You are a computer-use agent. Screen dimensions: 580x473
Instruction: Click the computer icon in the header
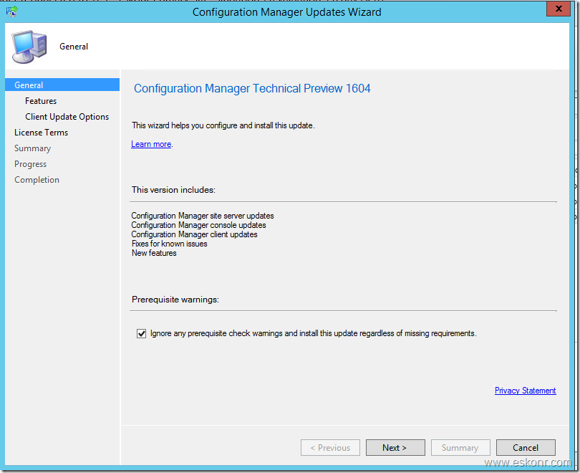(29, 46)
